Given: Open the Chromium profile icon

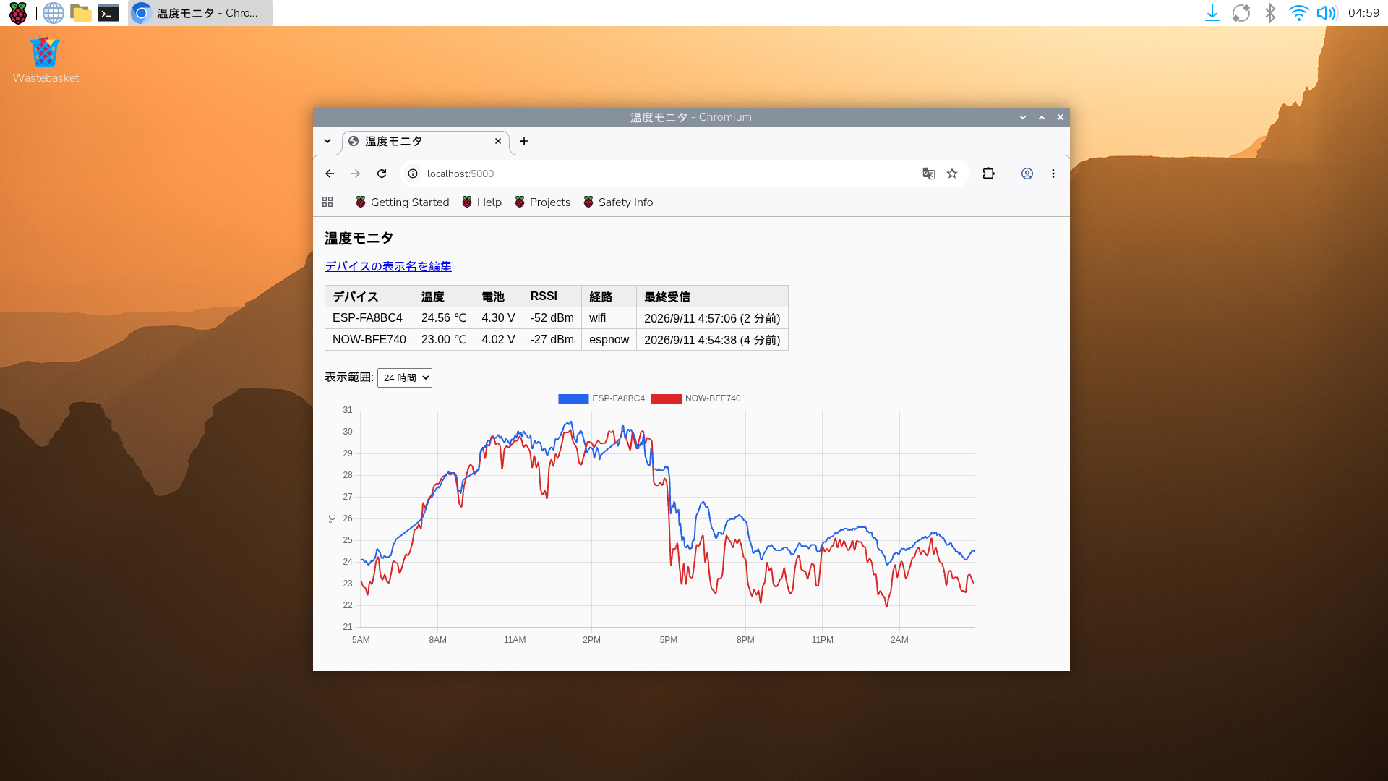Looking at the screenshot, I should [1027, 174].
